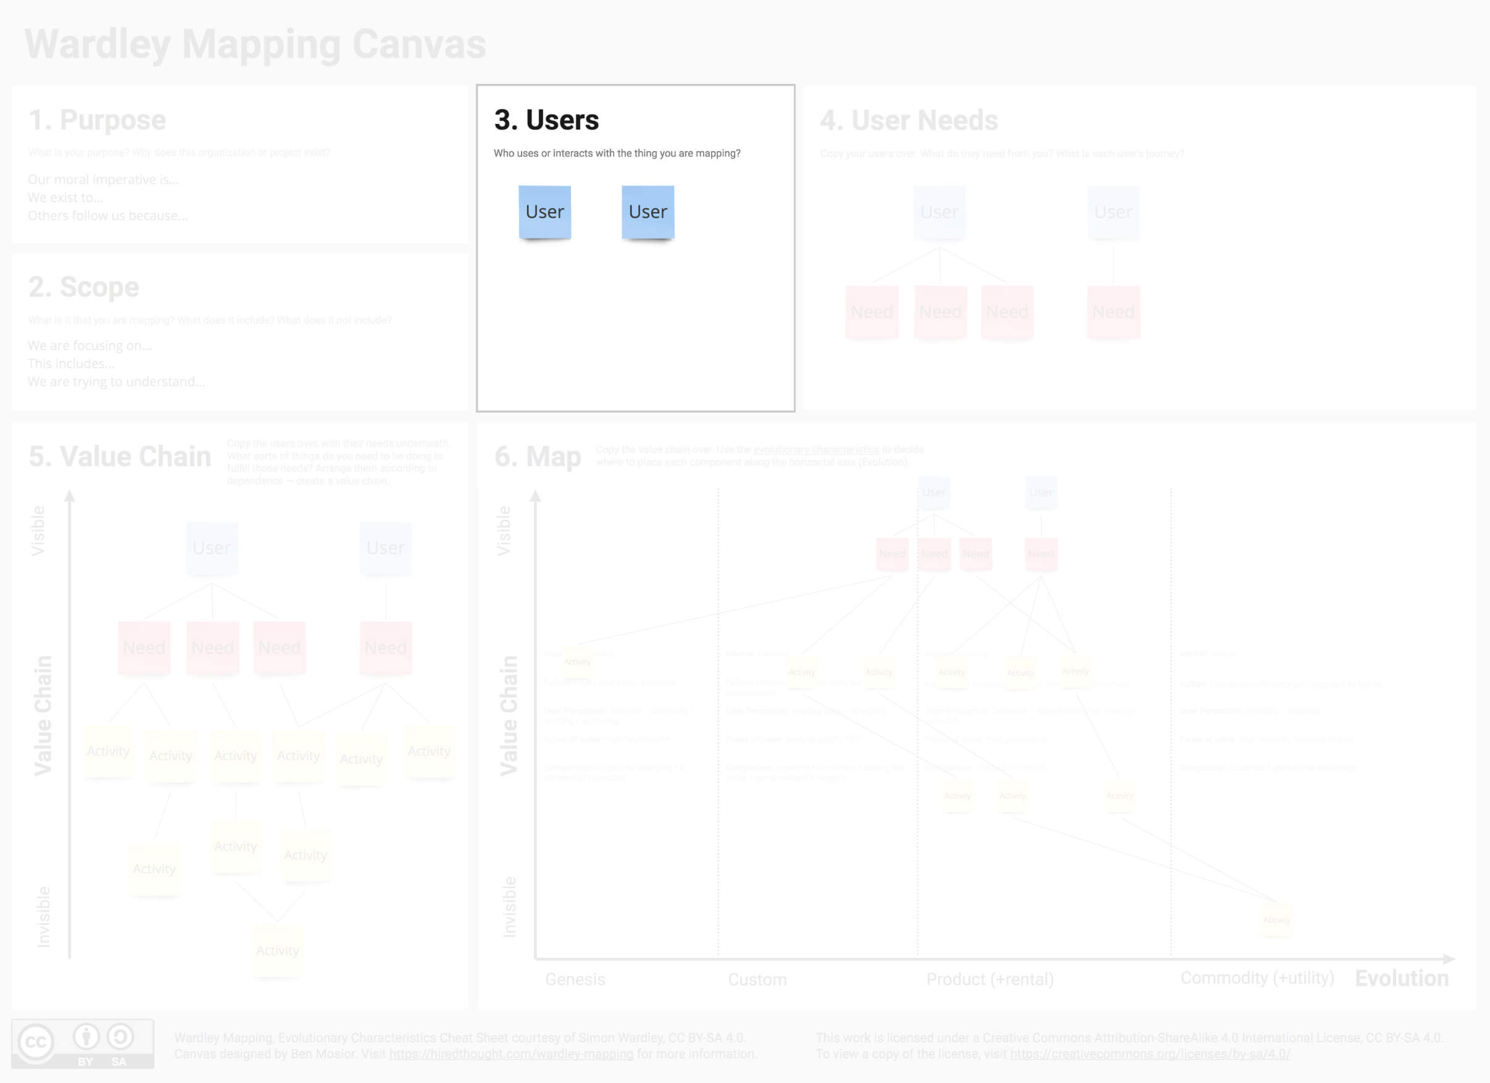Click the 'Genesis' axis label
Image resolution: width=1490 pixels, height=1083 pixels.
coord(575,979)
